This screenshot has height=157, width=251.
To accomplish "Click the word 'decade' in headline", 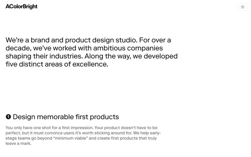I will 18,48.
